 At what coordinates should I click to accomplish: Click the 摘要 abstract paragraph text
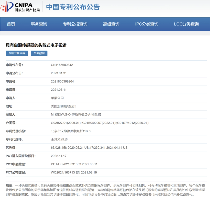click(x=105, y=190)
